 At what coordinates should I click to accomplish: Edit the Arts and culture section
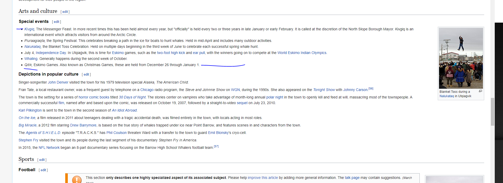pos(65,12)
